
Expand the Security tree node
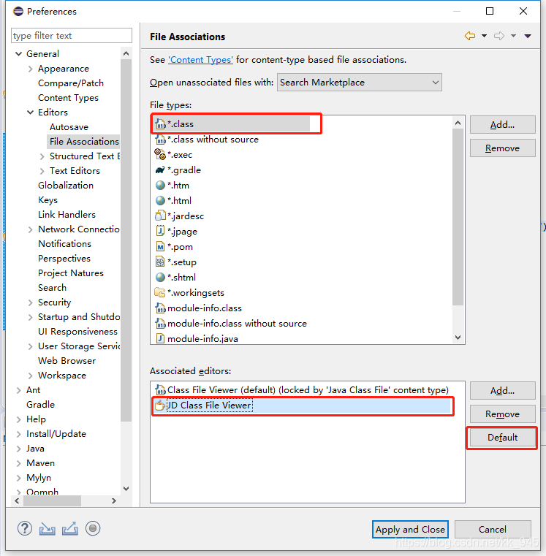[x=30, y=302]
